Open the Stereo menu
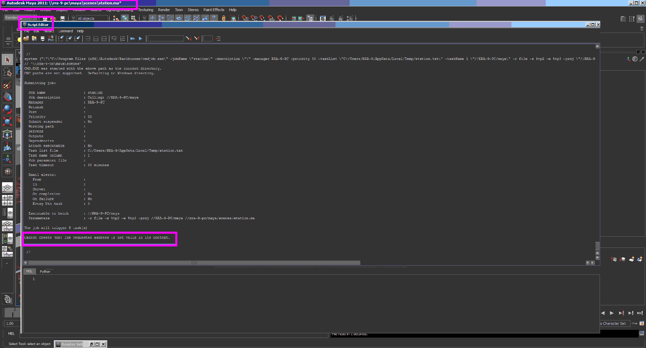The image size is (646, 348). point(193,10)
